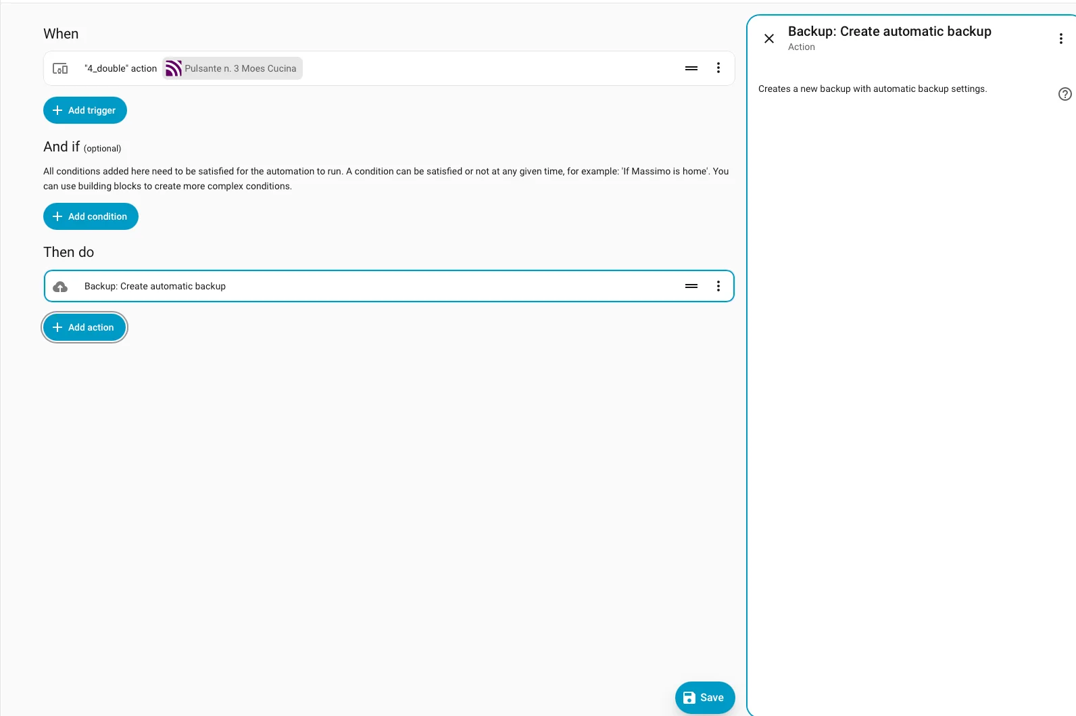Close the Backup action side panel
The image size is (1076, 716).
click(769, 39)
